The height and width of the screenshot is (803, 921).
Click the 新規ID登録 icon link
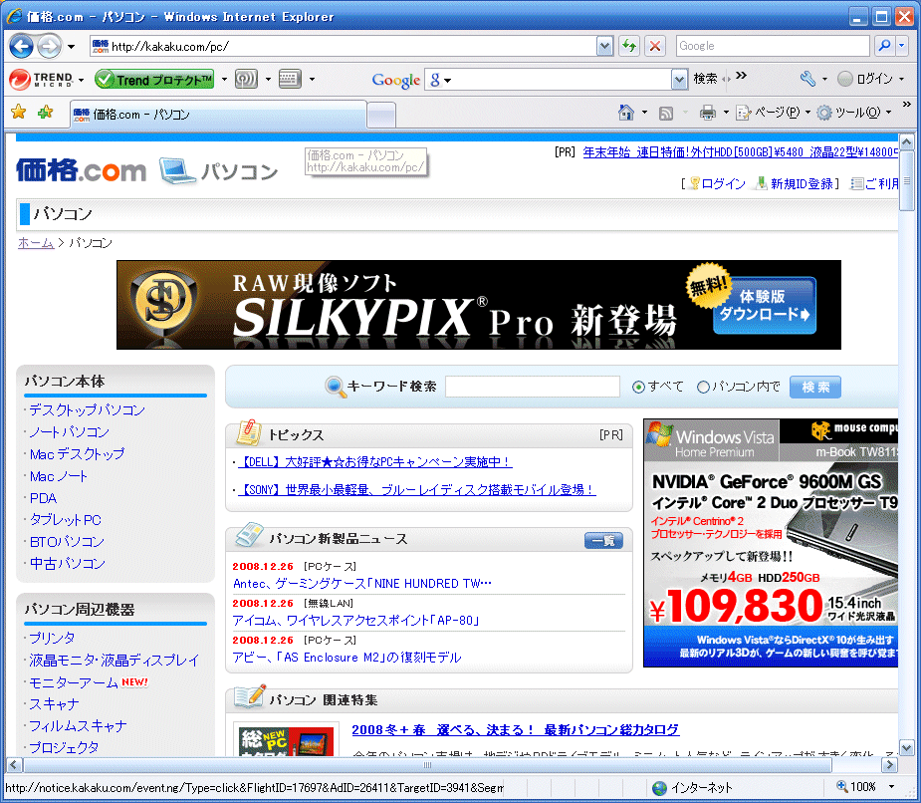(x=795, y=184)
